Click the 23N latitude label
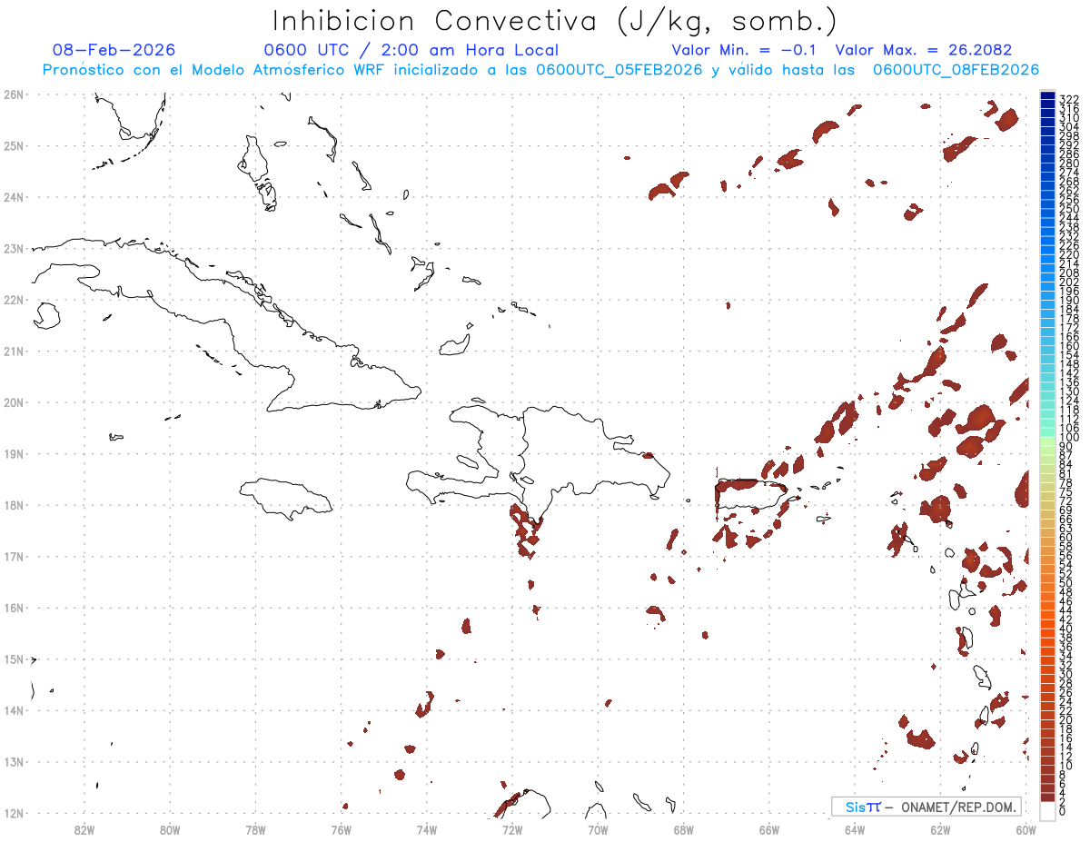 coord(13,248)
